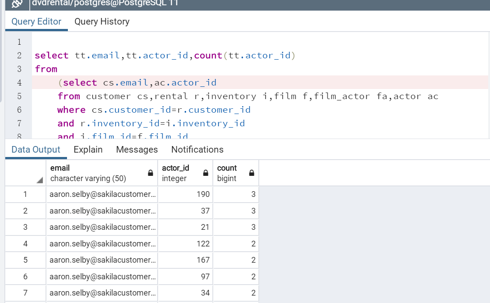The width and height of the screenshot is (490, 303).
Task: Click actor_id cell with value 21
Action: tap(185, 227)
